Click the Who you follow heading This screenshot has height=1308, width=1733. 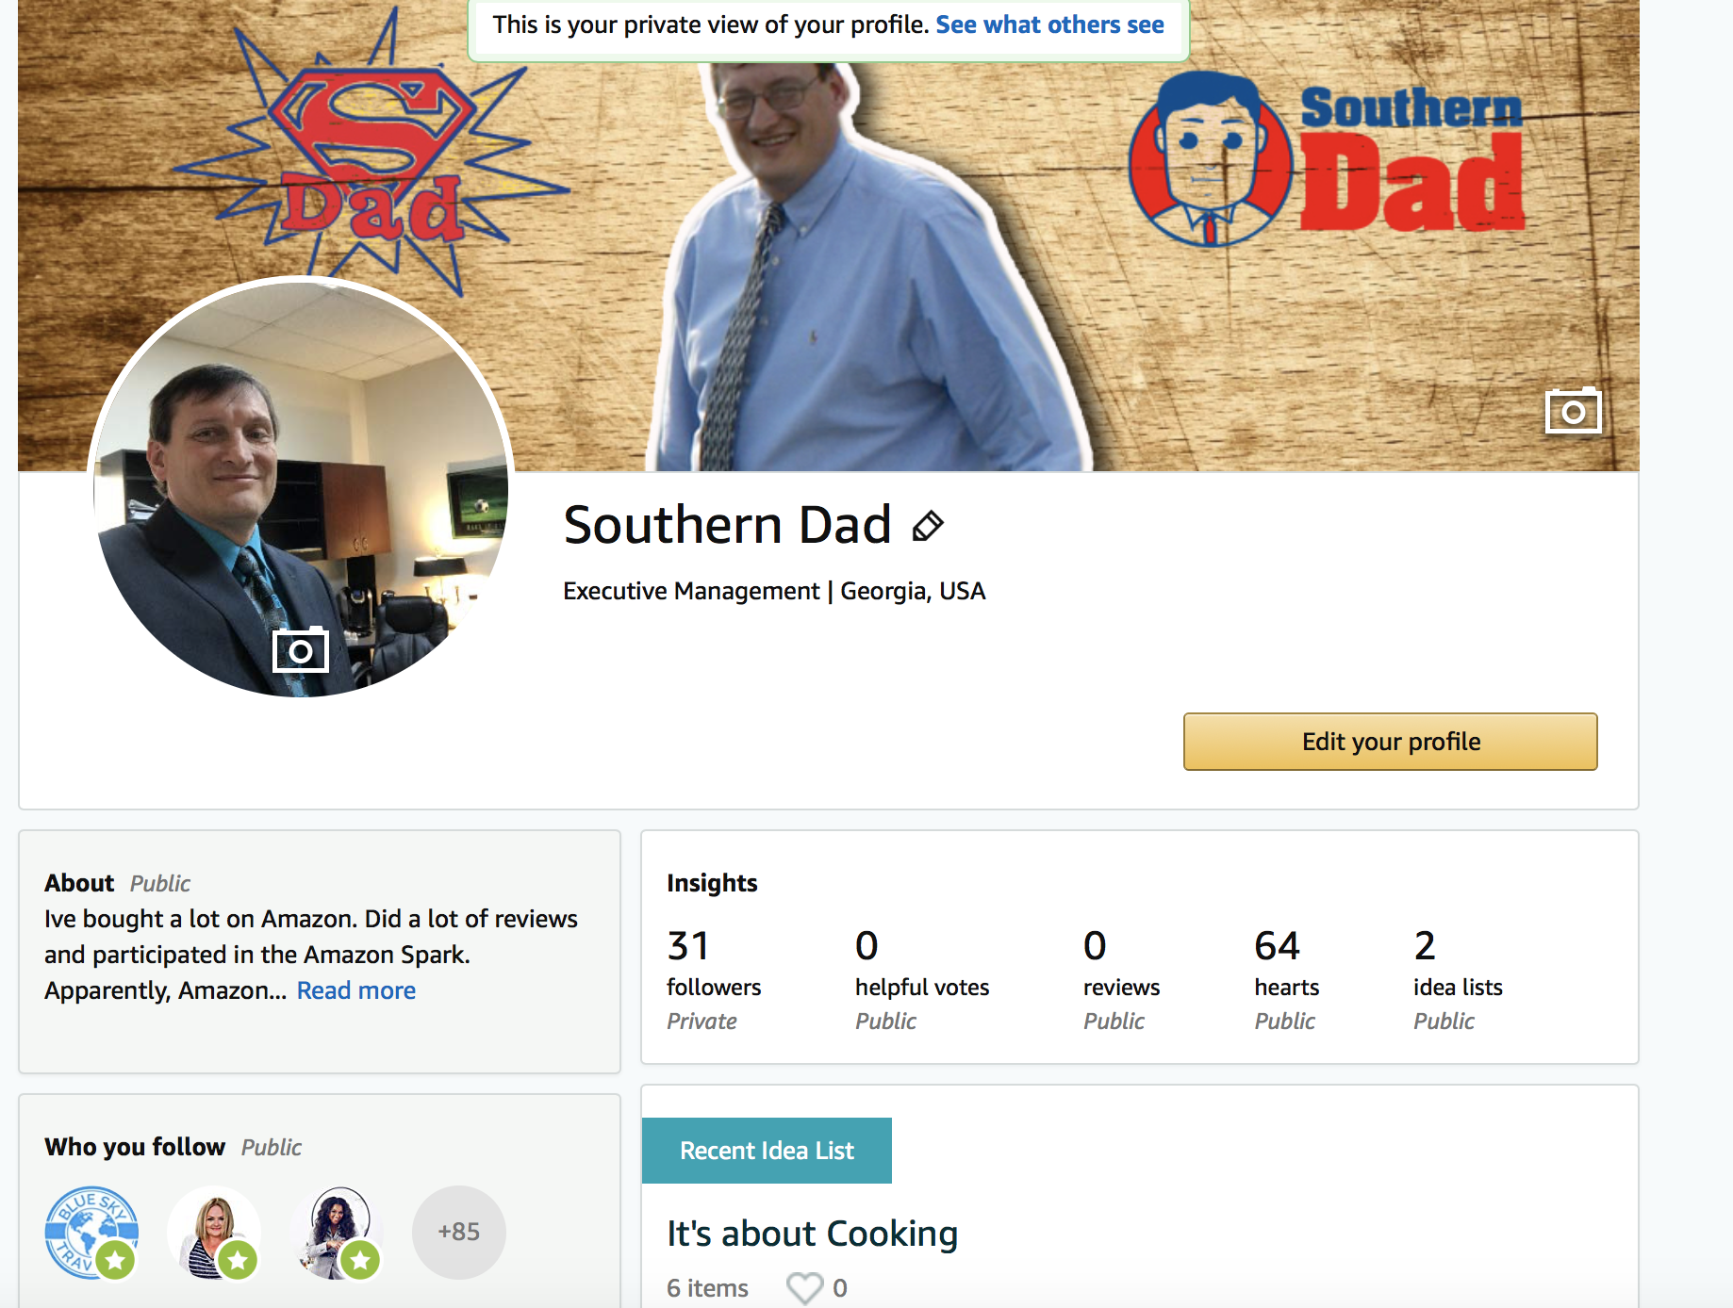(135, 1147)
